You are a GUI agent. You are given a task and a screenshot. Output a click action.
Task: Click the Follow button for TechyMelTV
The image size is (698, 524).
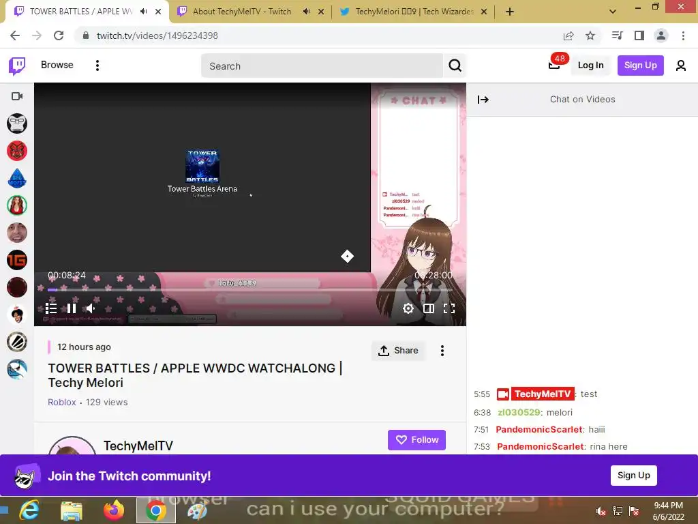(416, 440)
